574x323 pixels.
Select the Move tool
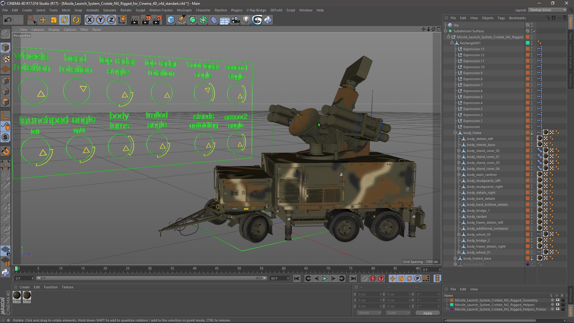pos(43,20)
